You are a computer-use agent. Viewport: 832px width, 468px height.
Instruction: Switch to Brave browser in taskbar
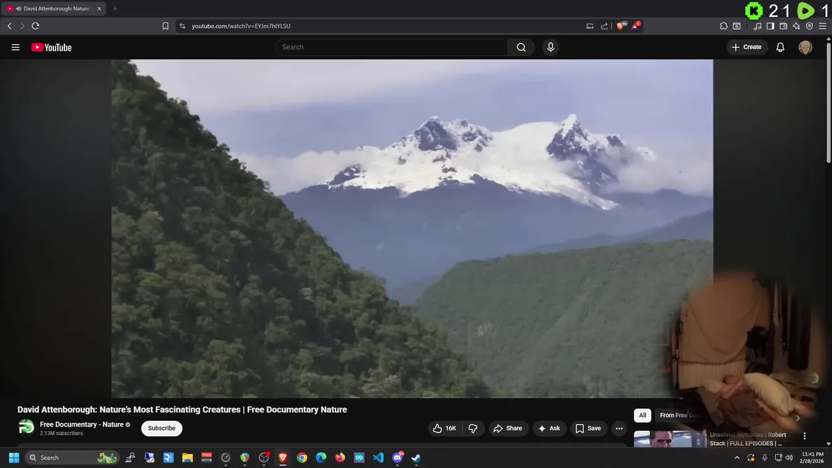(x=283, y=458)
